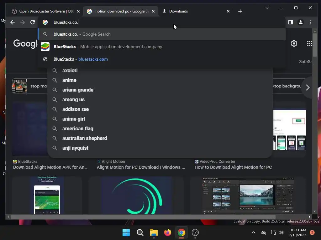Open Chrome side panel icon

click(291, 22)
